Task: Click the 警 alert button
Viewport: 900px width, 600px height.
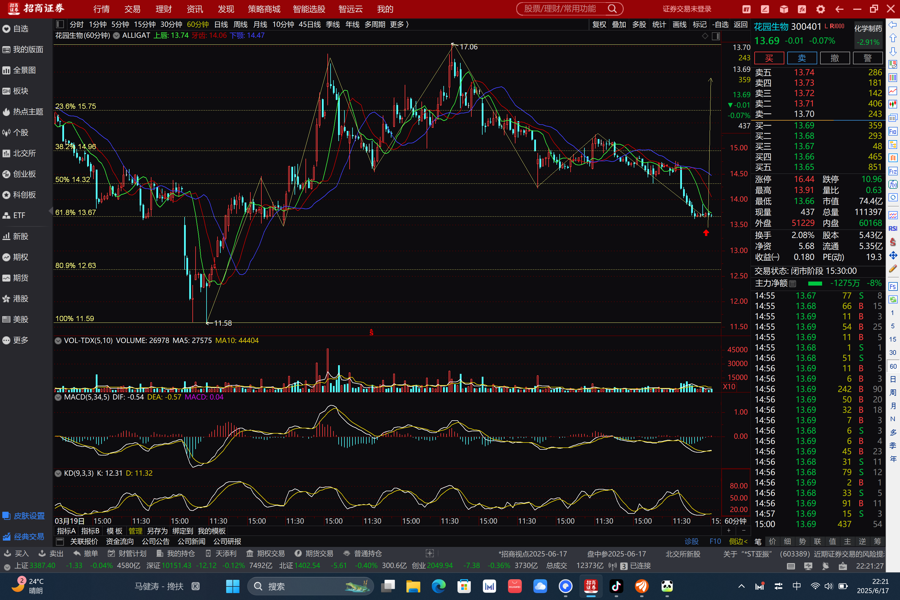Action: point(868,58)
